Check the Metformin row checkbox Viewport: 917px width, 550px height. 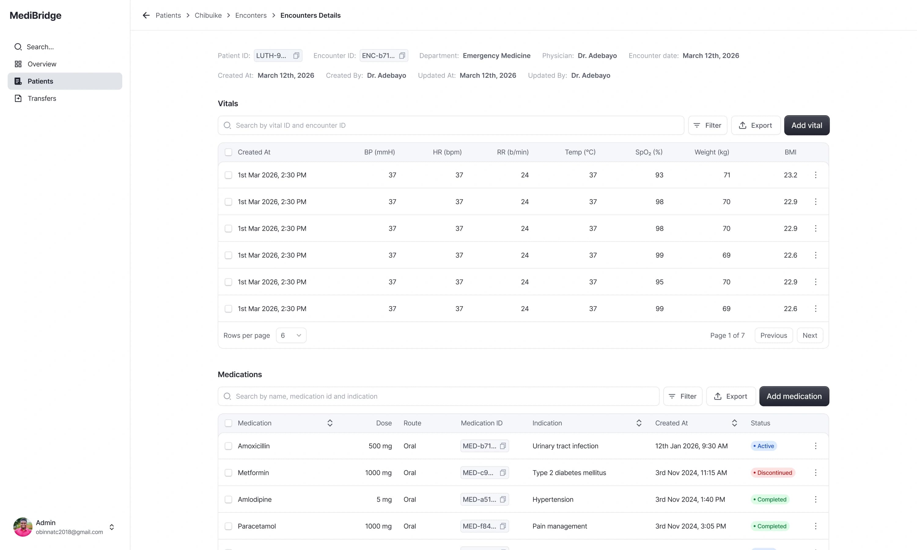(x=228, y=472)
